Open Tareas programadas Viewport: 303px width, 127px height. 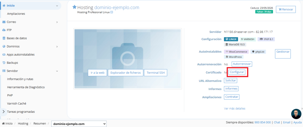click(x=21, y=112)
